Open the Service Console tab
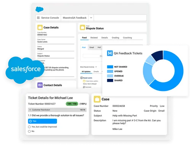This screenshot has width=191, height=146. point(49,18)
